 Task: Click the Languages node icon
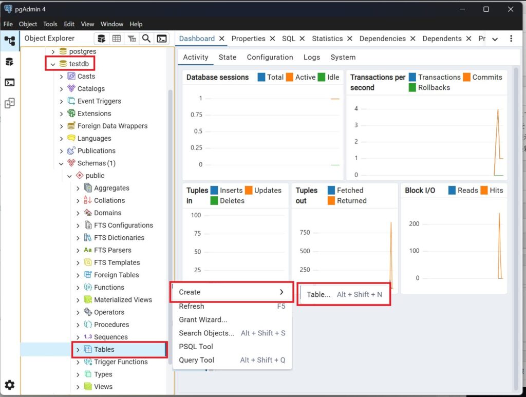click(x=71, y=138)
